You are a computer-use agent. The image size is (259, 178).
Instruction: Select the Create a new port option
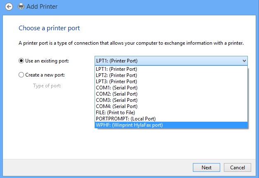[x=21, y=75]
